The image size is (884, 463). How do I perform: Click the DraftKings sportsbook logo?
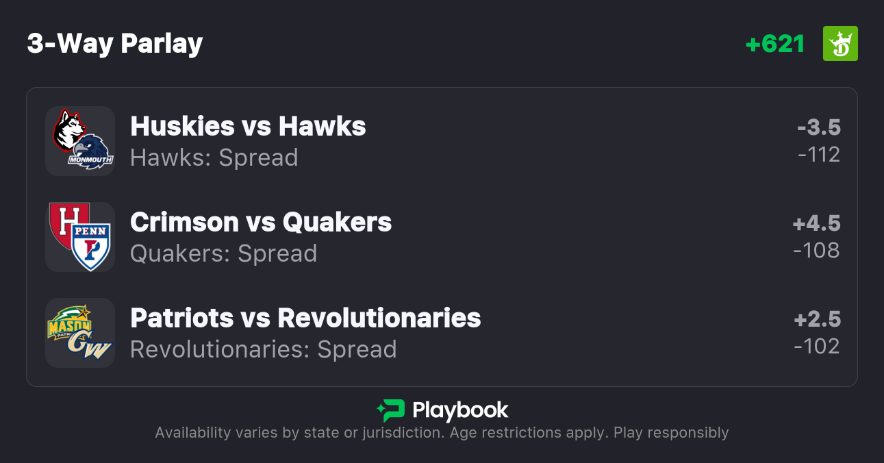click(840, 44)
